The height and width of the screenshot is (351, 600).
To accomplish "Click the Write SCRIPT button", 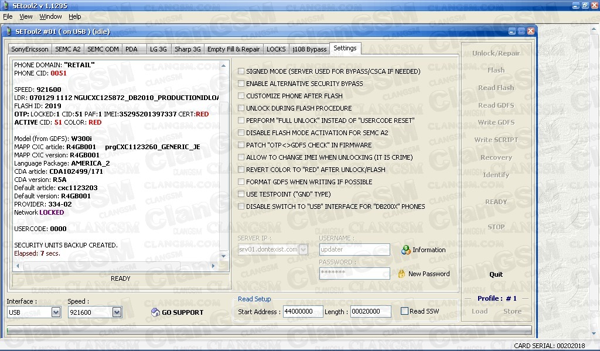I will click(496, 140).
